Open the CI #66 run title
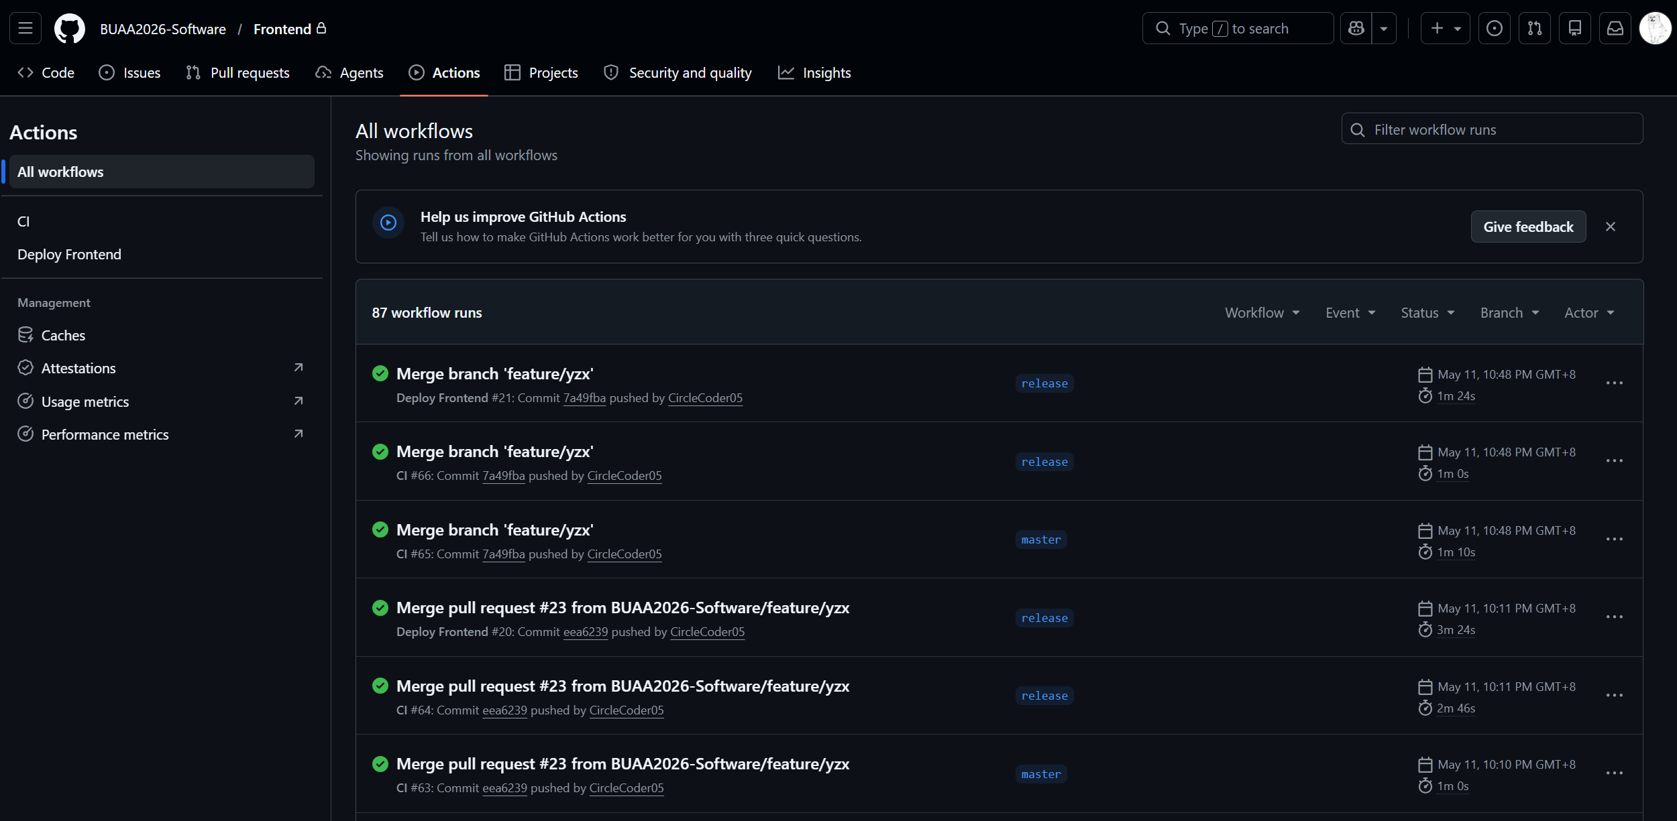This screenshot has width=1677, height=821. [495, 452]
